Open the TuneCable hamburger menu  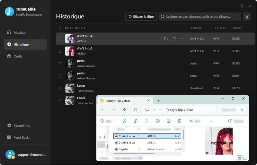click(x=225, y=6)
